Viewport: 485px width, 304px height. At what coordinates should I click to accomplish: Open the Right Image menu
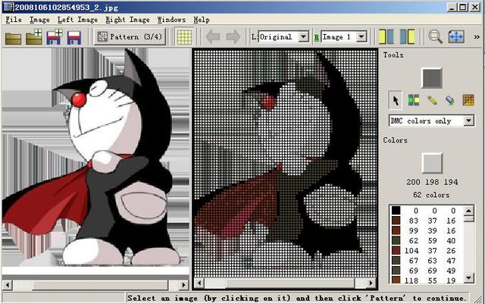127,20
